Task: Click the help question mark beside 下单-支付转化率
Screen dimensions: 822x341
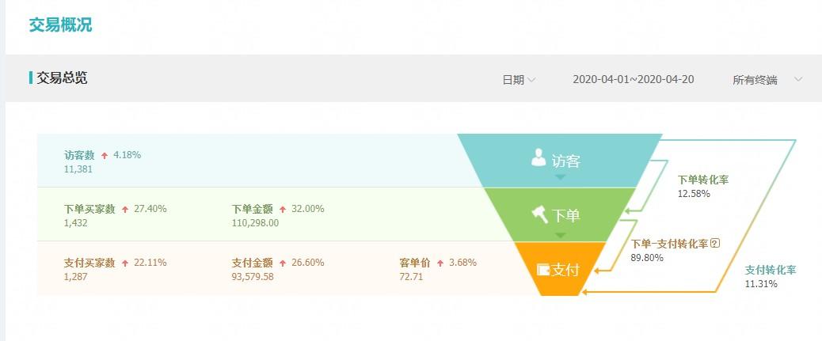Action: 715,243
